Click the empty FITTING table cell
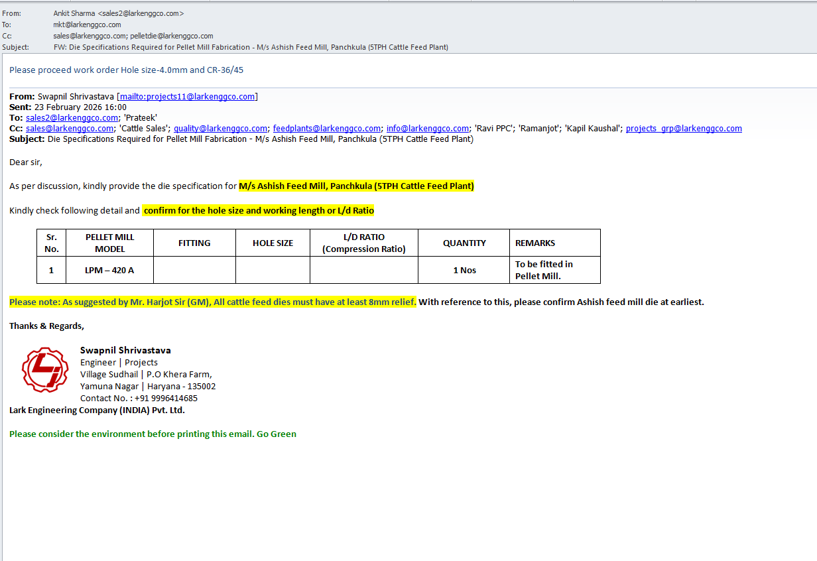 (194, 270)
